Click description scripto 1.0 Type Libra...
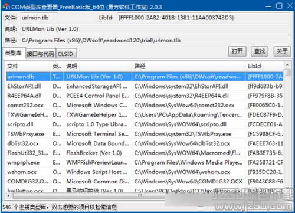Screen dimensions: 295x213 (x=97, y=124)
